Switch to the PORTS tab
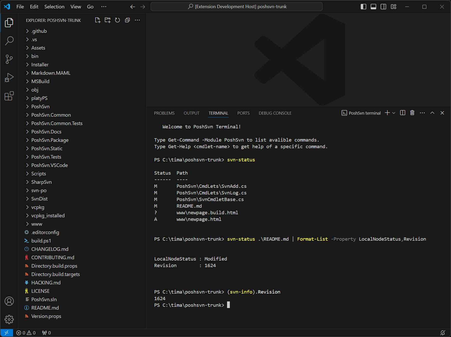The height and width of the screenshot is (337, 451). [x=243, y=113]
